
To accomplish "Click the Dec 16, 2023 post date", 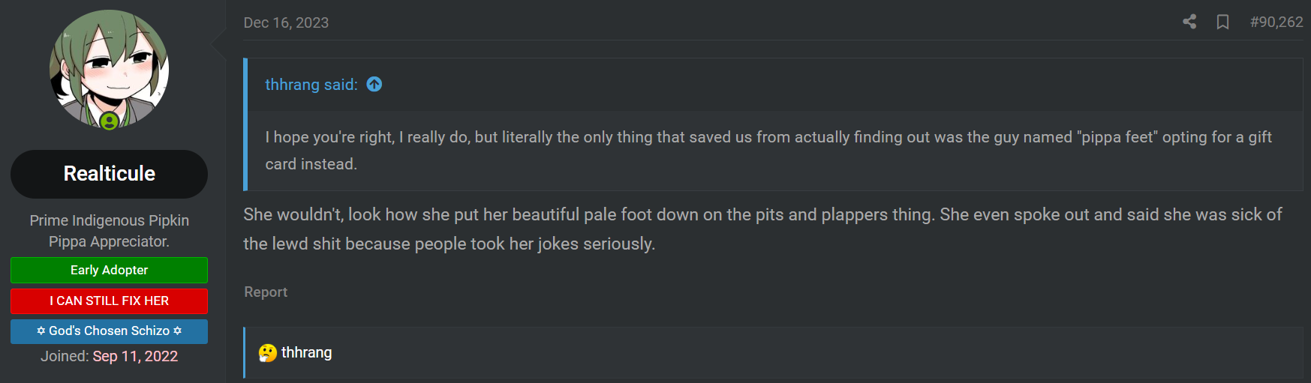I will tap(286, 22).
